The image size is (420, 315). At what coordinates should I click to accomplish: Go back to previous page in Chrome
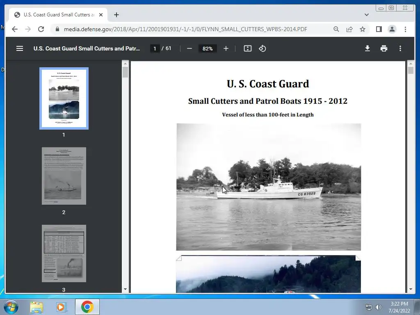click(x=15, y=29)
